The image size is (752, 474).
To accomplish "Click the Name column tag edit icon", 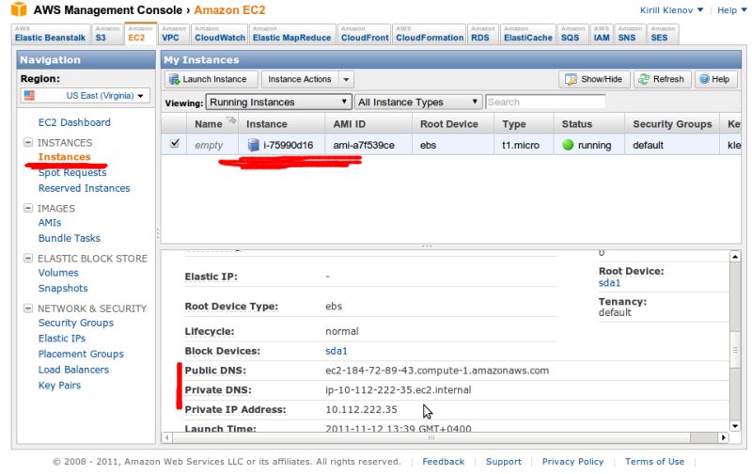I will coord(231,120).
